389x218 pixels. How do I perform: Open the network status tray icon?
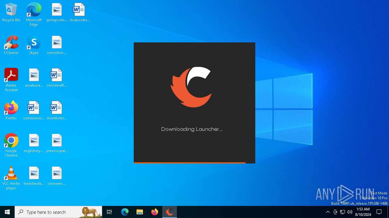point(343,212)
